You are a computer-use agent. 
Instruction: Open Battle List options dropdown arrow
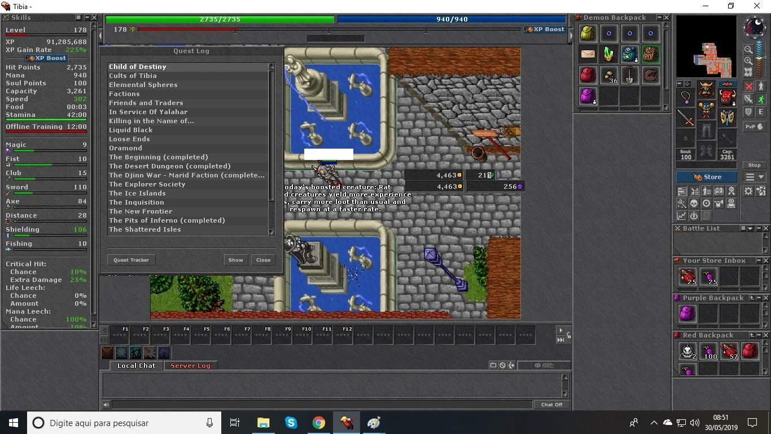tap(750, 228)
